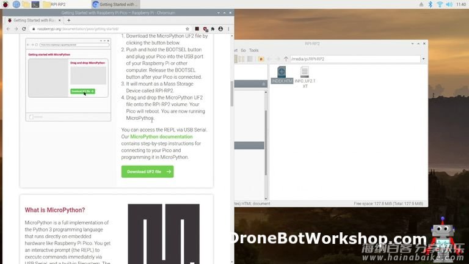Select the INFO_UF2.TXT file
The height and width of the screenshot is (264, 469).
point(305,77)
